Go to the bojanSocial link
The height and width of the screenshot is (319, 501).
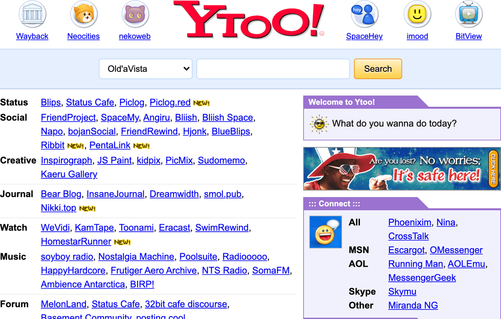[92, 132]
